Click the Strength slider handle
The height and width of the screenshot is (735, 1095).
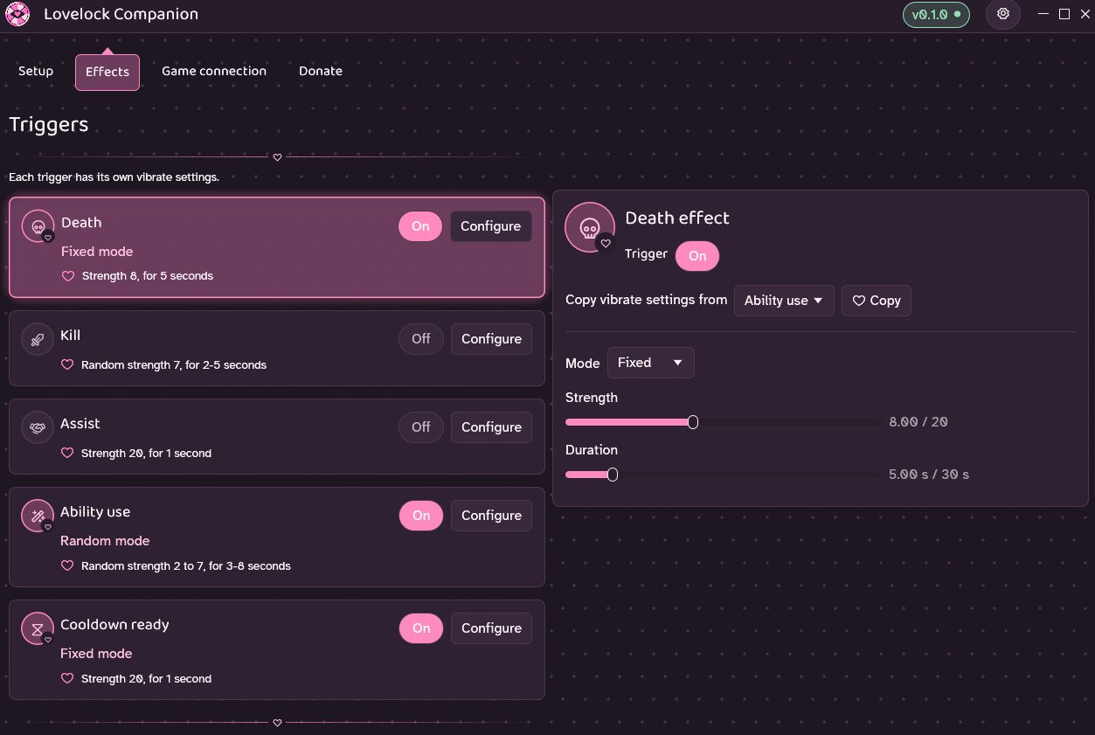point(693,422)
